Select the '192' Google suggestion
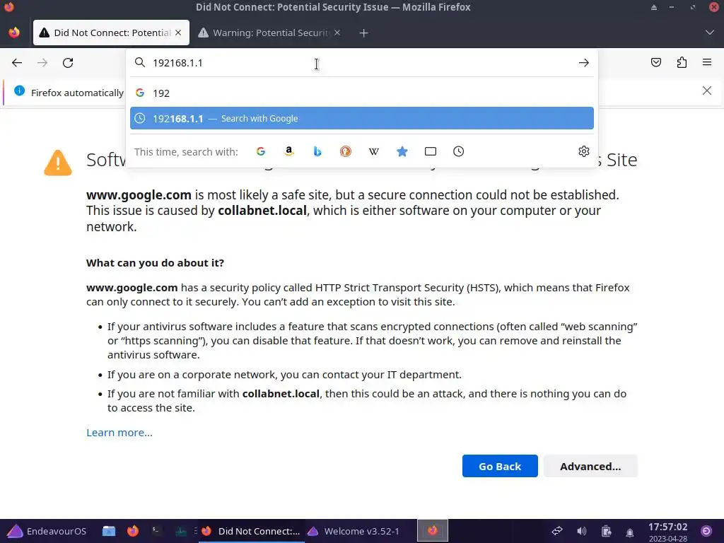This screenshot has width=724, height=543. point(361,93)
